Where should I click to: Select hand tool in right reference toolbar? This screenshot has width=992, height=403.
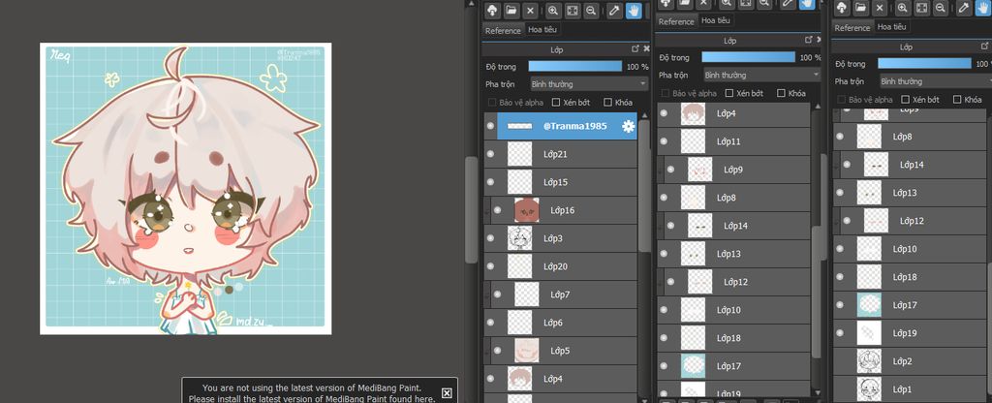tap(983, 8)
